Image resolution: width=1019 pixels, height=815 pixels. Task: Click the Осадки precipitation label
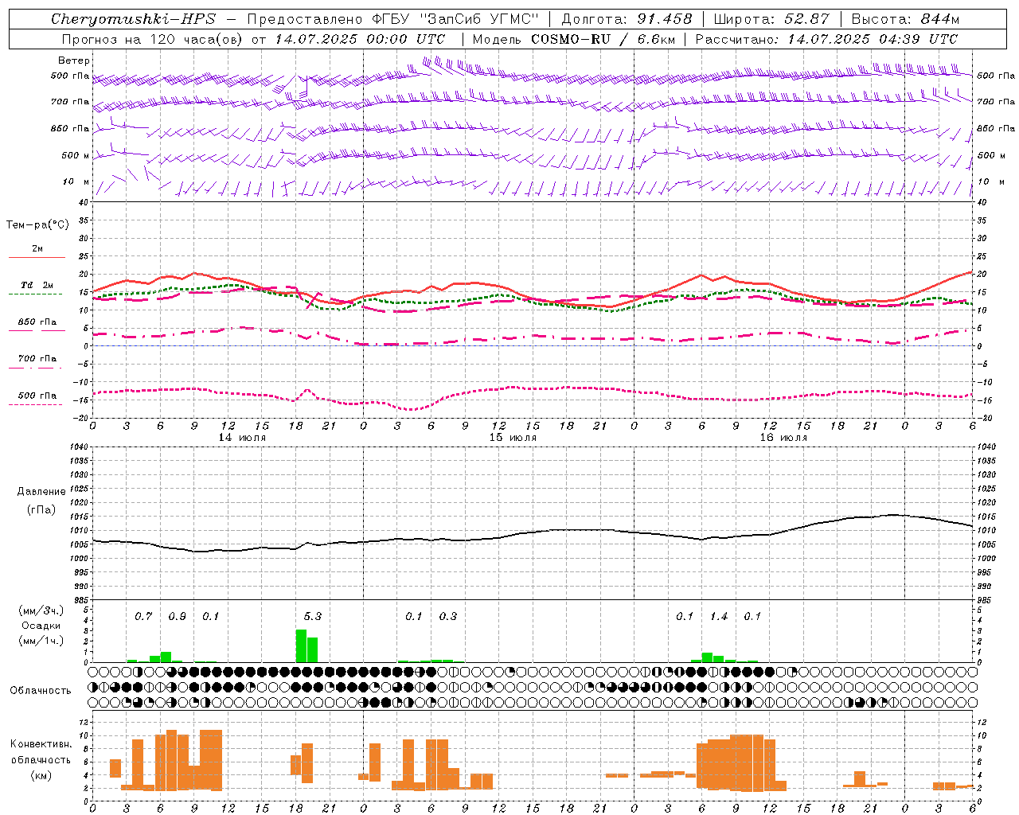click(41, 626)
